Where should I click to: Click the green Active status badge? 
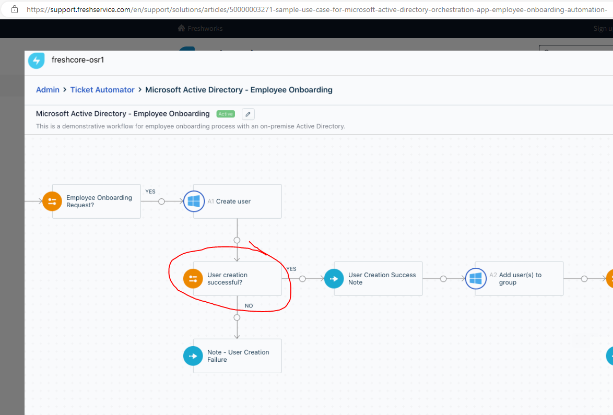coord(226,114)
